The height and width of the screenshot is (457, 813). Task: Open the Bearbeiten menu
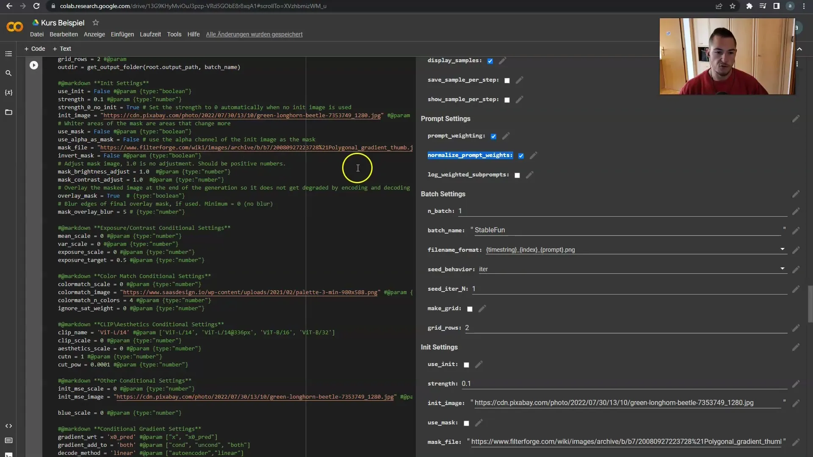click(x=64, y=34)
